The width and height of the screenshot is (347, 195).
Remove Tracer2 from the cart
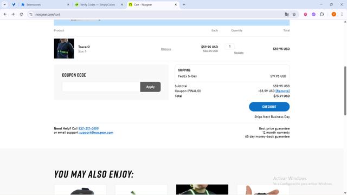coord(166,49)
